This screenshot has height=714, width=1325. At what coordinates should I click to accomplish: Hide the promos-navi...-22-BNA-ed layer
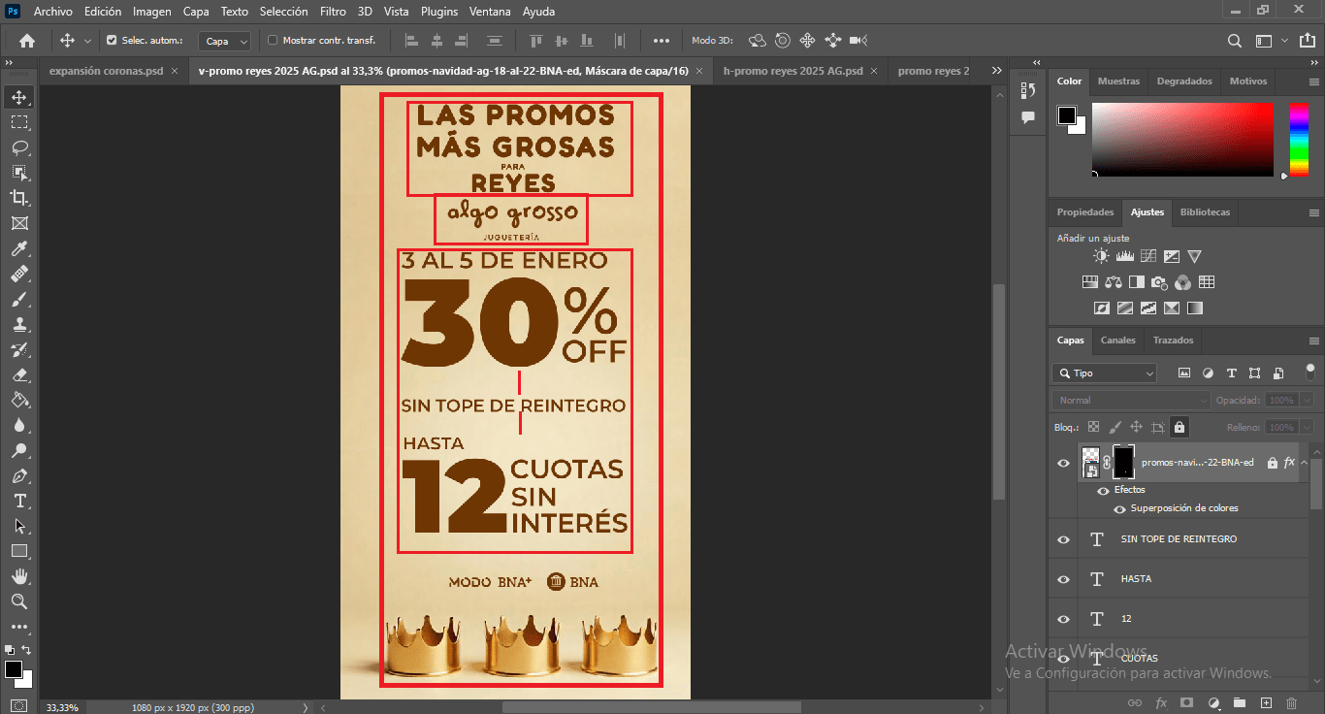coord(1063,463)
